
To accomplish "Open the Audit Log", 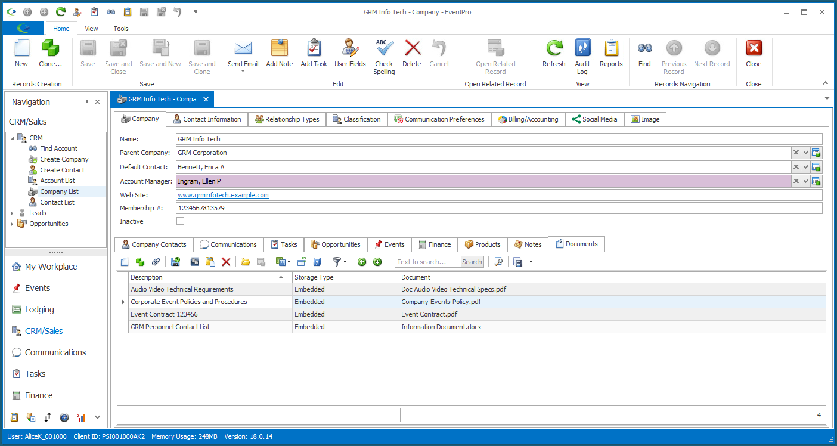I will click(x=582, y=57).
